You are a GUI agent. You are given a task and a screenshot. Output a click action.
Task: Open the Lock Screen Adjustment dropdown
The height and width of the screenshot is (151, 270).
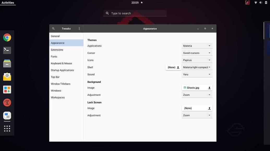point(197,115)
